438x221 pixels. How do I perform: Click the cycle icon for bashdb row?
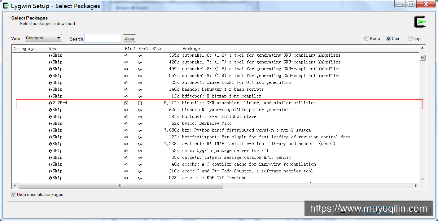(50, 89)
